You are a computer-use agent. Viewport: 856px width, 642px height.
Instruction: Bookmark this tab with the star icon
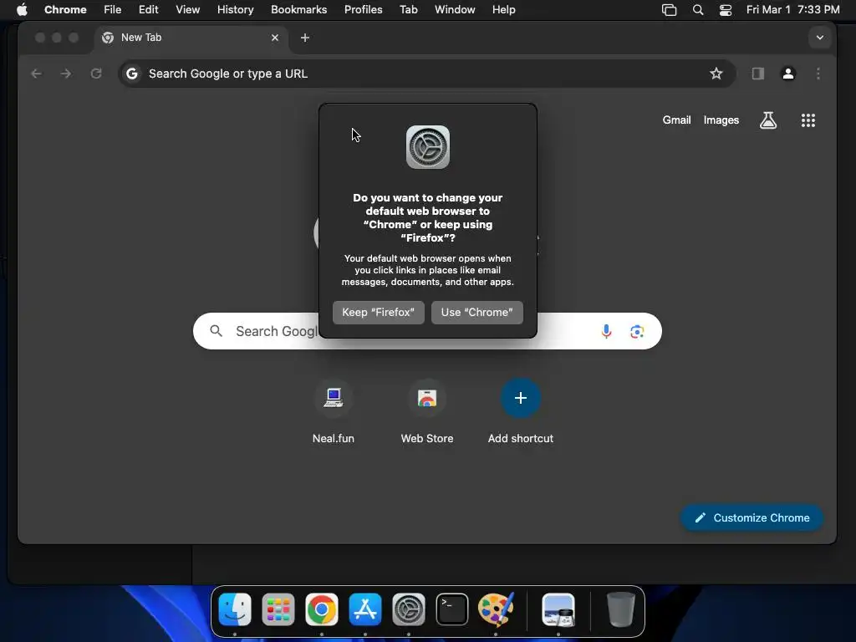pos(716,74)
